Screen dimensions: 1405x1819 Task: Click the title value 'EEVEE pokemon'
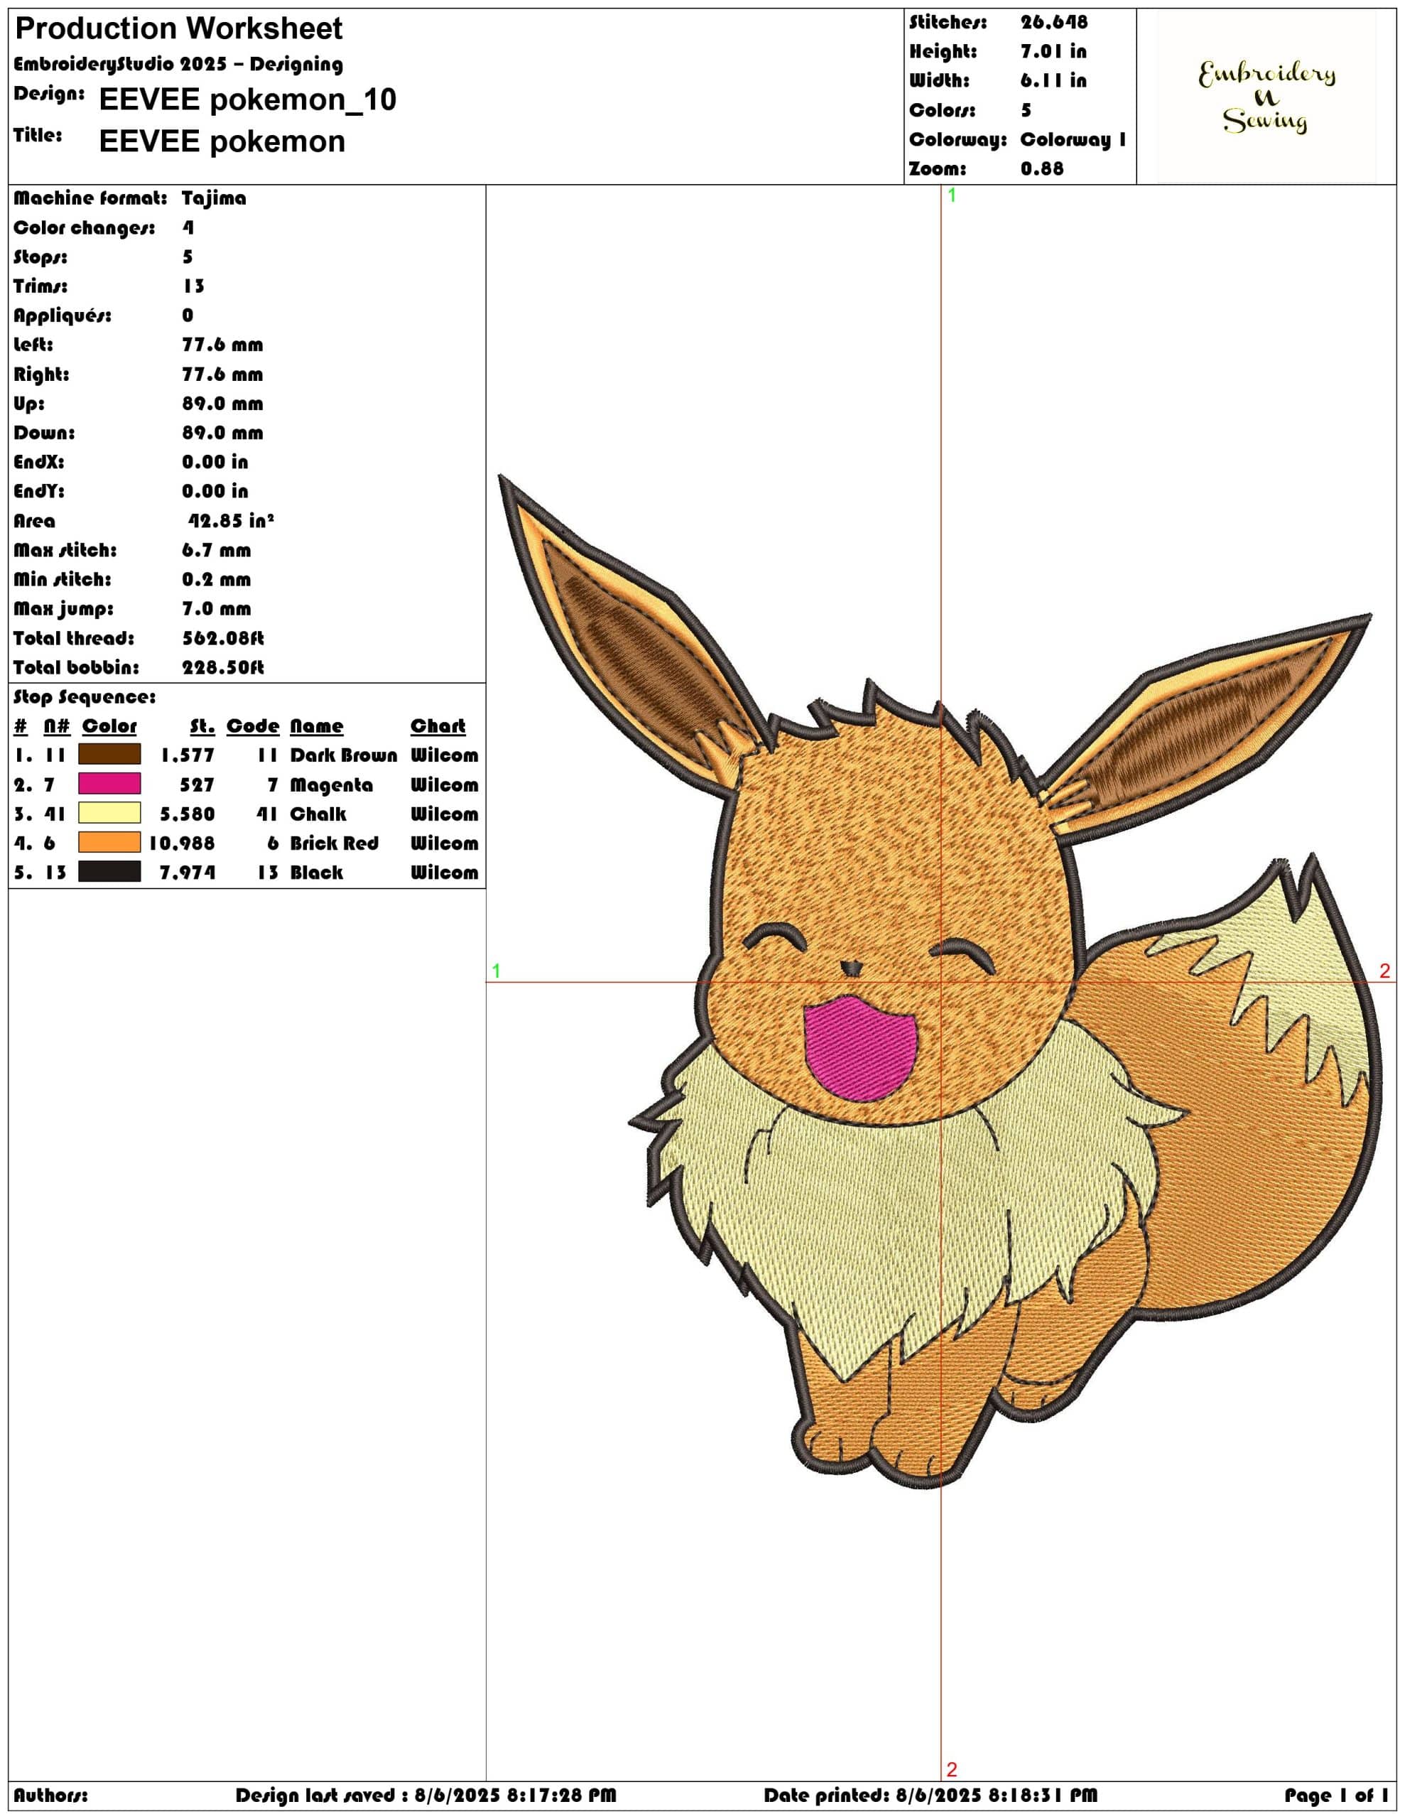222,141
